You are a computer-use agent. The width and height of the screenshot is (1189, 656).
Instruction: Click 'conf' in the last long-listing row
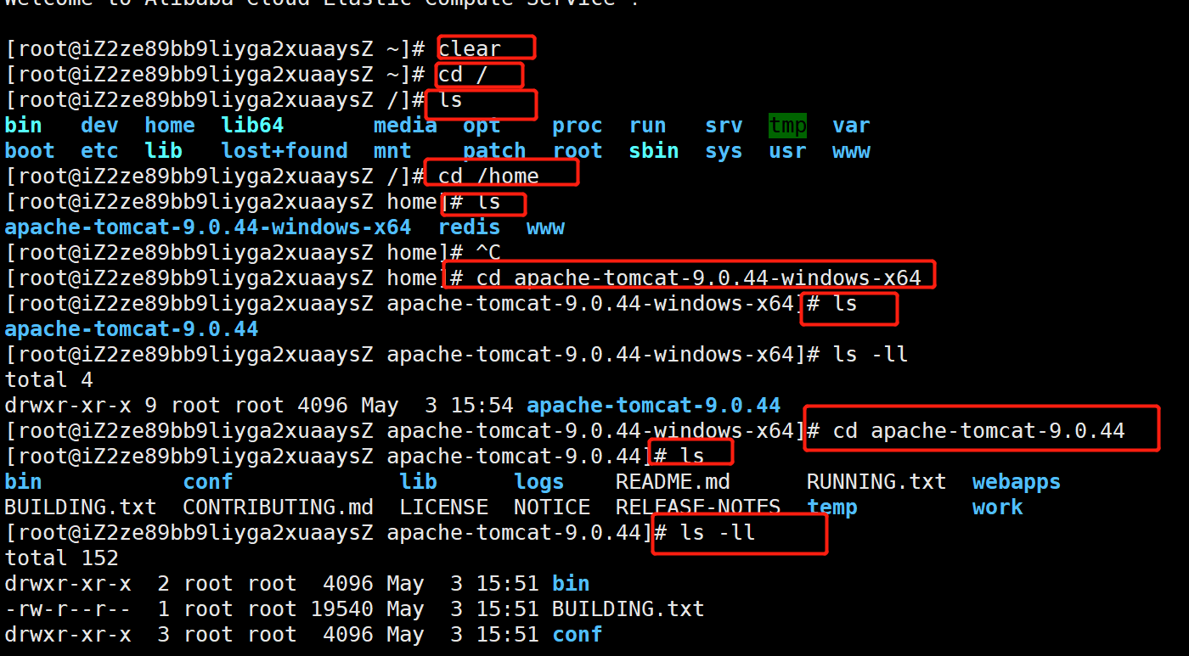click(x=578, y=635)
